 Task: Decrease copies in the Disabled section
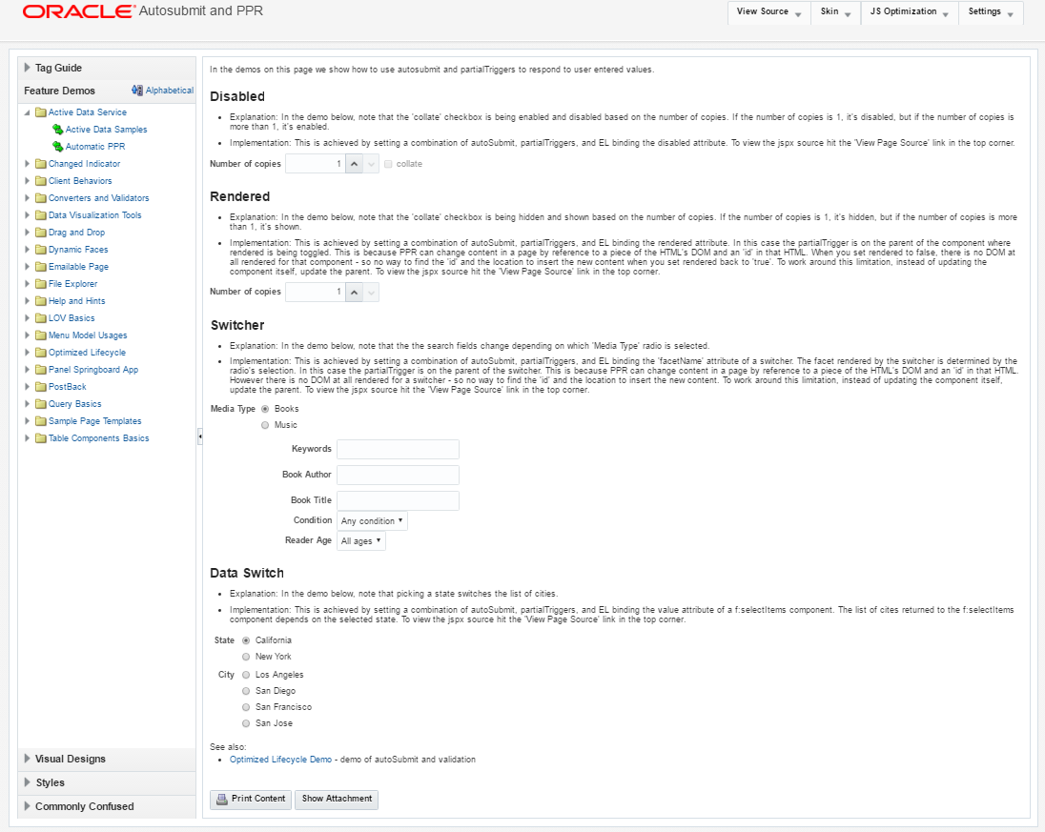pos(371,164)
